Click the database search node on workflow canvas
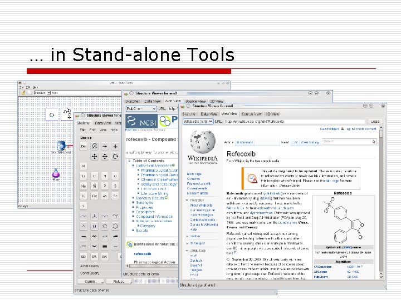 coord(61,146)
